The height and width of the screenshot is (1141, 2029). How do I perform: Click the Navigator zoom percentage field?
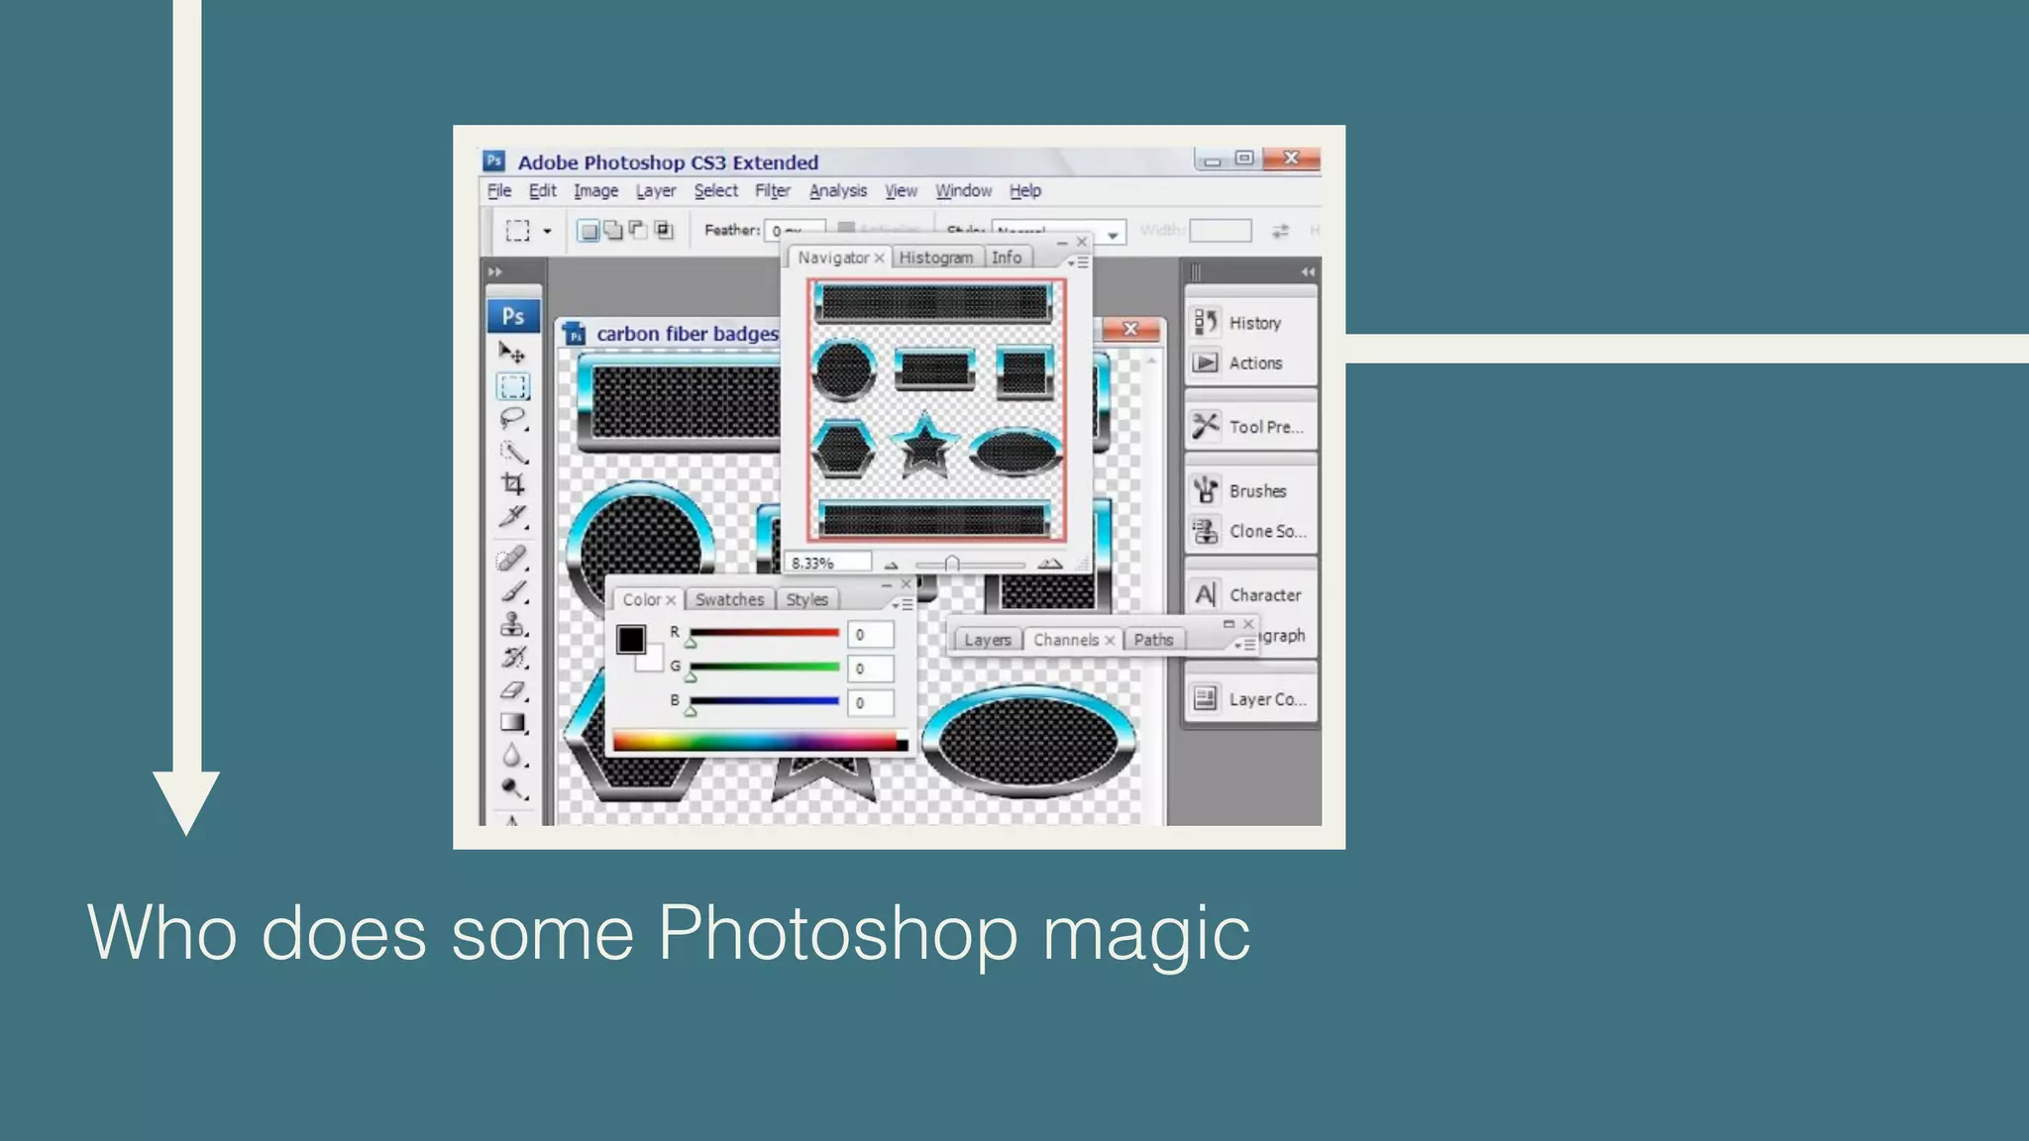pyautogui.click(x=828, y=563)
